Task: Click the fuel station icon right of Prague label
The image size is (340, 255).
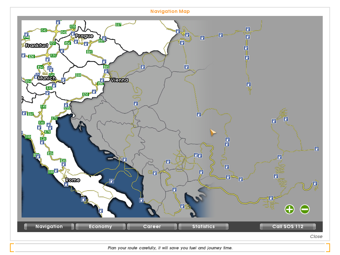Action: point(104,39)
